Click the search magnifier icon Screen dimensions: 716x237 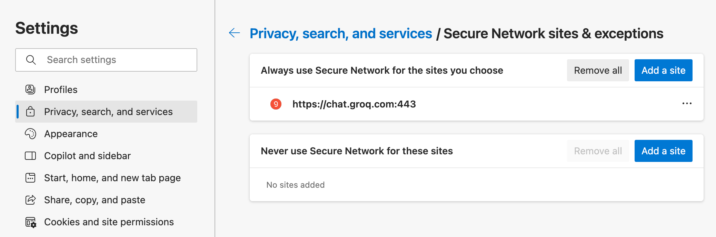point(31,60)
